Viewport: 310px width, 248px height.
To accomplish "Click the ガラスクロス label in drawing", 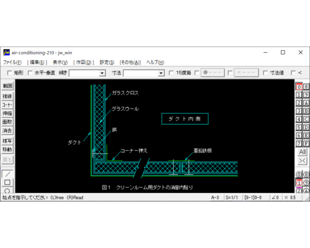I will pyautogui.click(x=125, y=93).
